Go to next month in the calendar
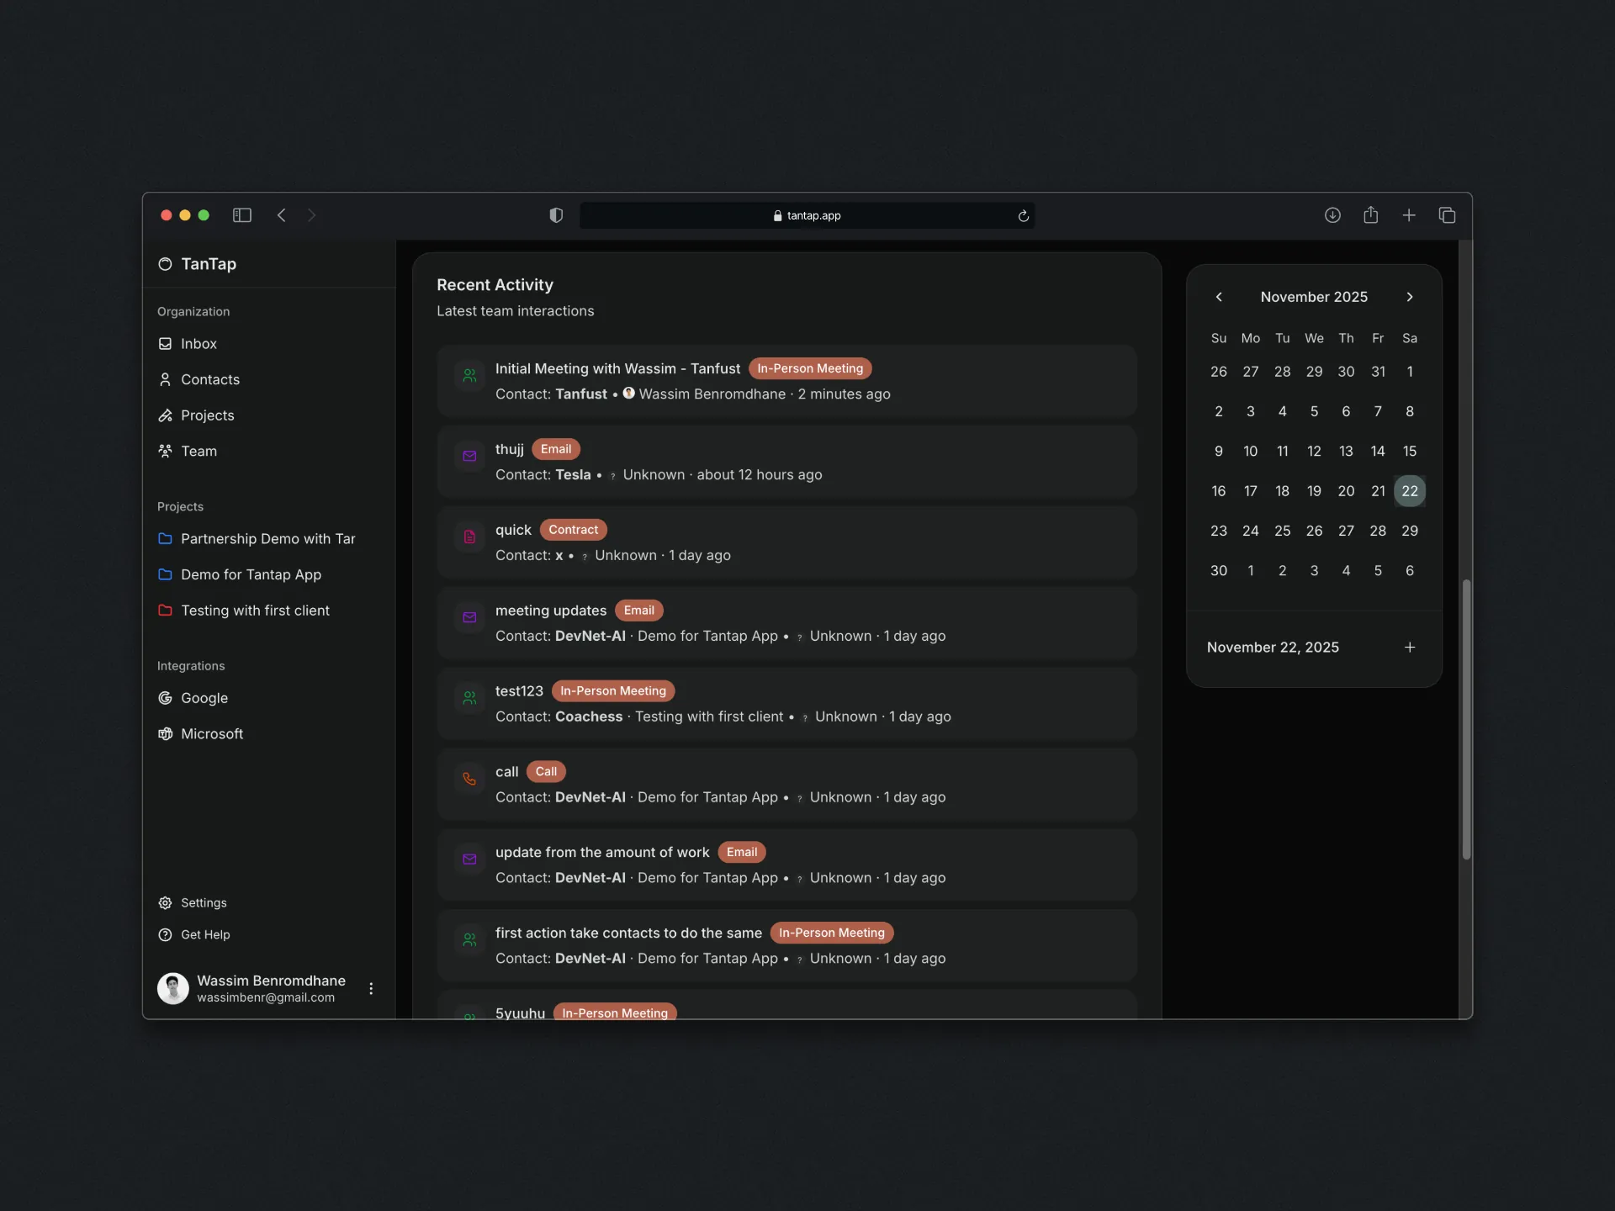The image size is (1615, 1211). point(1410,296)
